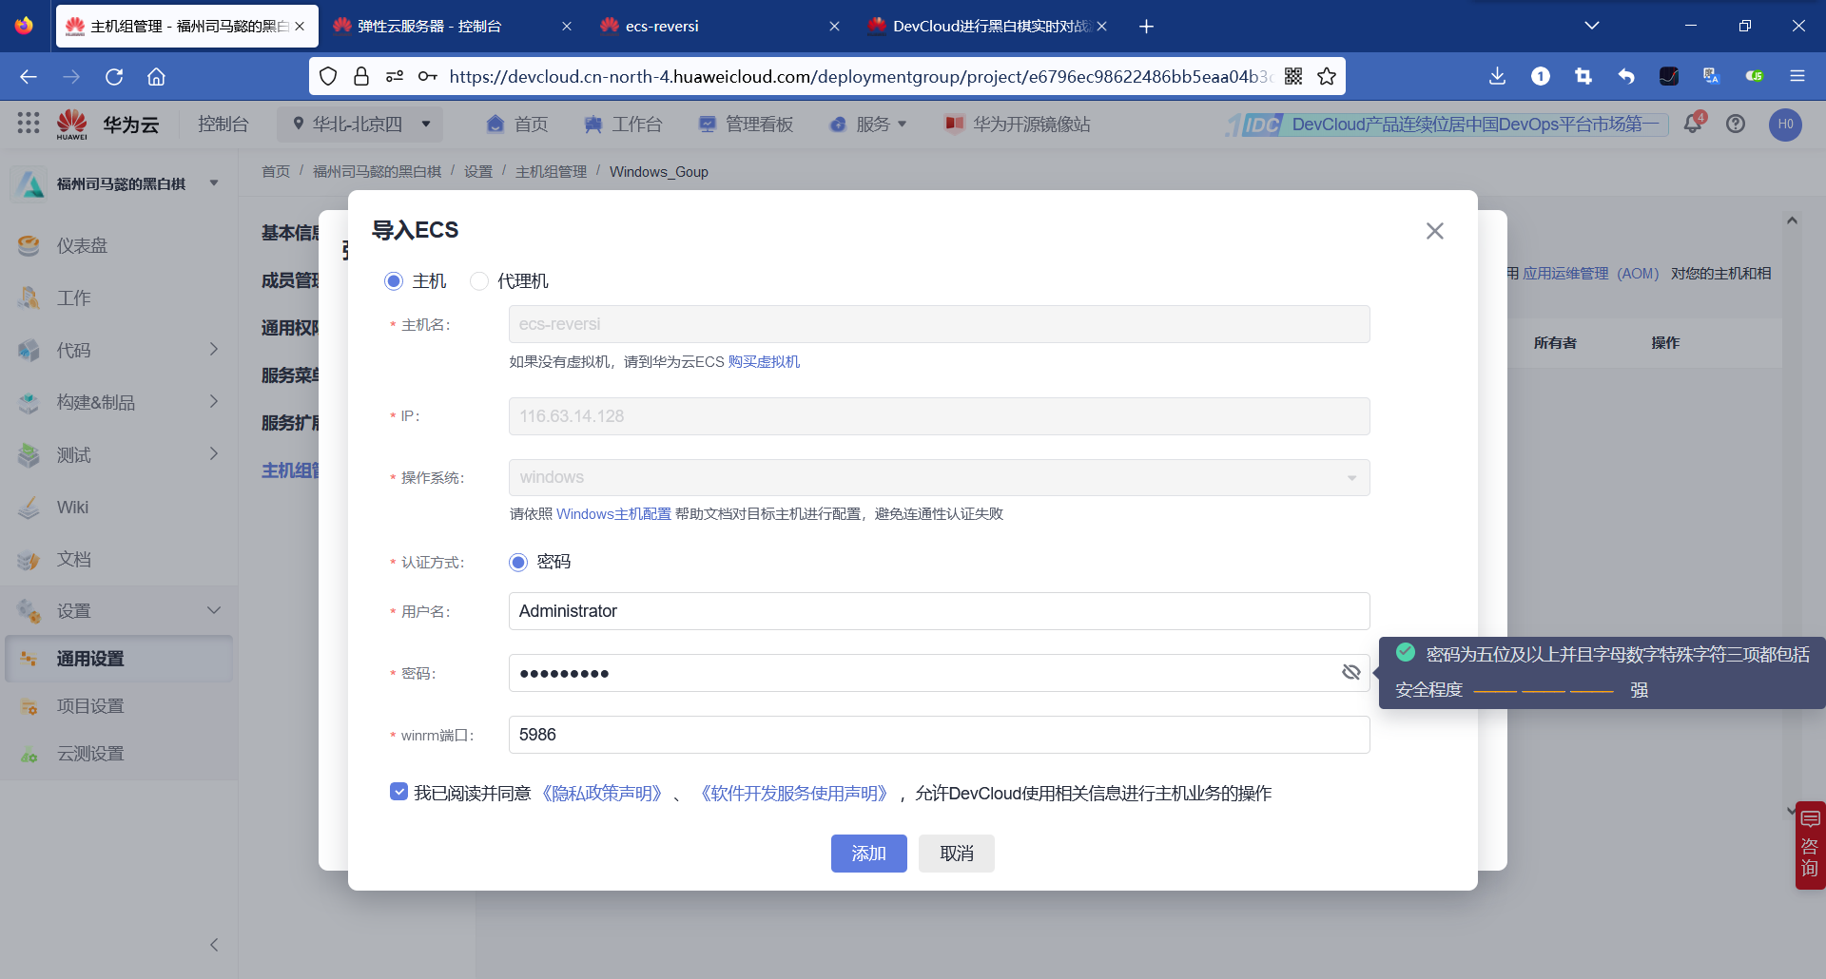Open the 管理看板 menu item
Viewport: 1826px width, 979px height.
click(747, 125)
